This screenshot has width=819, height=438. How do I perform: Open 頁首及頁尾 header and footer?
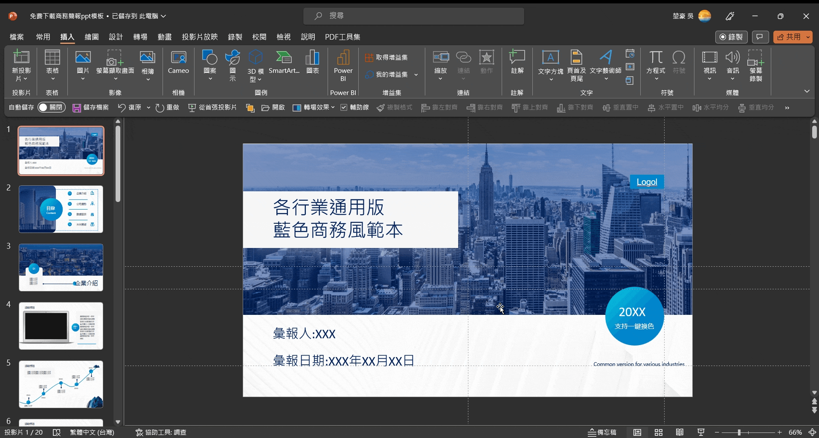576,65
